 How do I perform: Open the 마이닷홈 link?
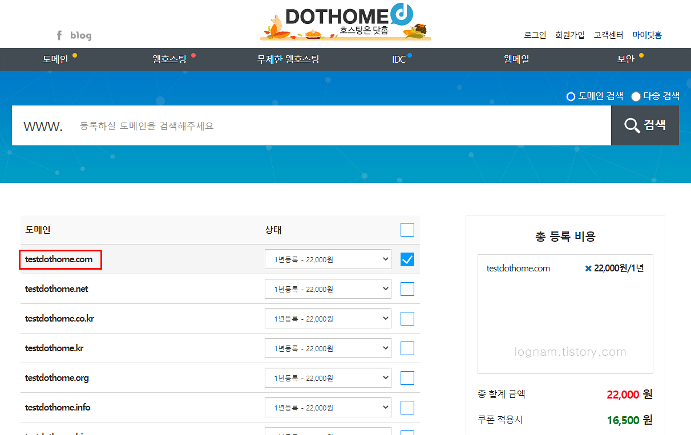[647, 35]
